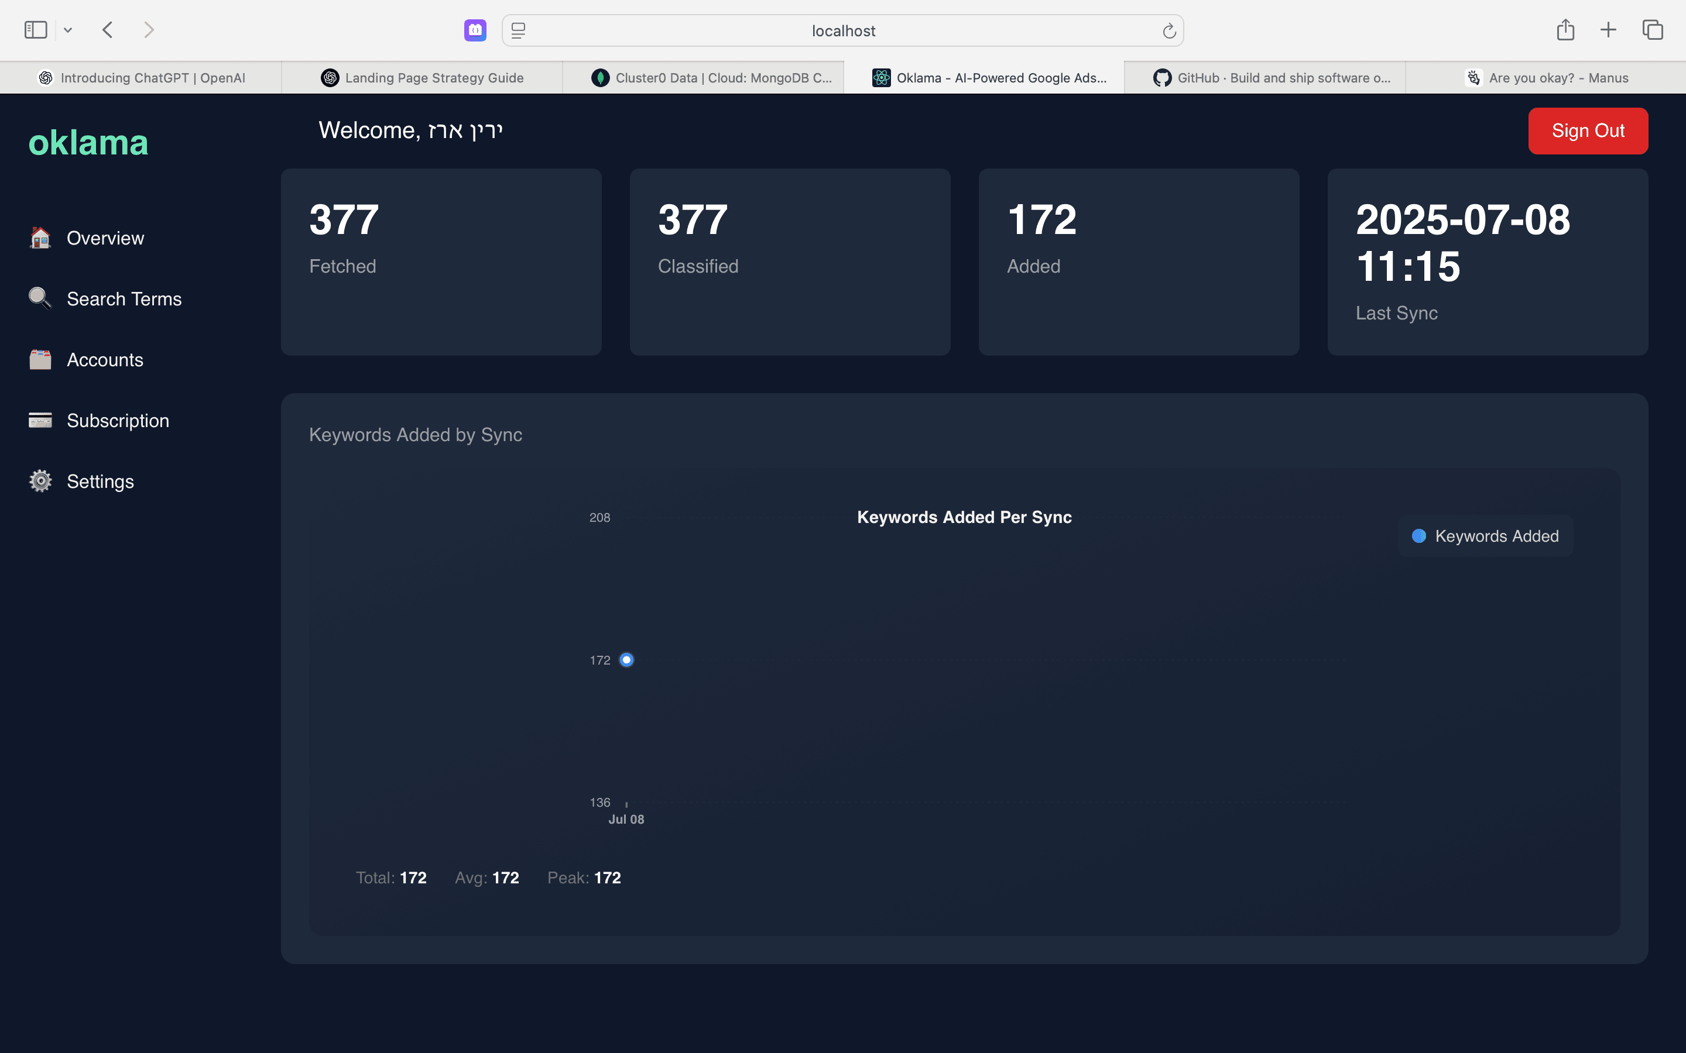Expand the sidebar dropdown chevron
Viewport: 1686px width, 1053px height.
(67, 30)
